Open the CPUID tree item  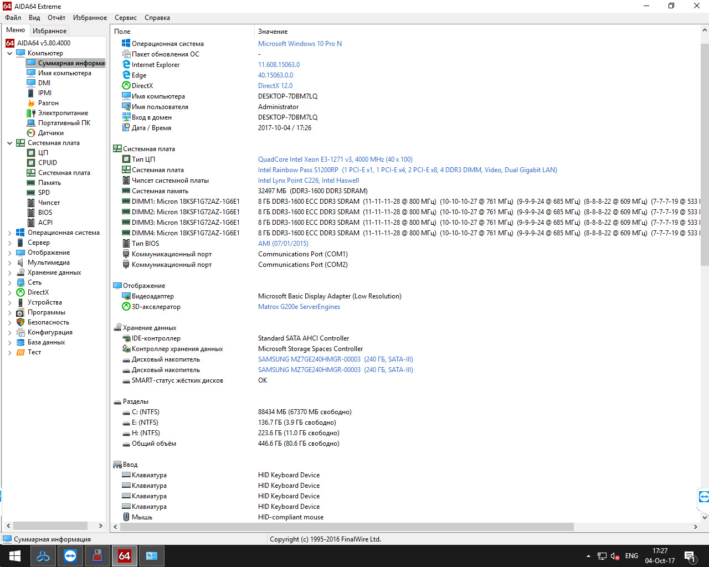pyautogui.click(x=48, y=163)
